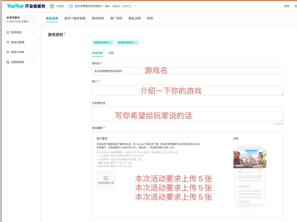297x222 pixels.
Task: Click the upload icon in screenshot area
Action: [106, 178]
